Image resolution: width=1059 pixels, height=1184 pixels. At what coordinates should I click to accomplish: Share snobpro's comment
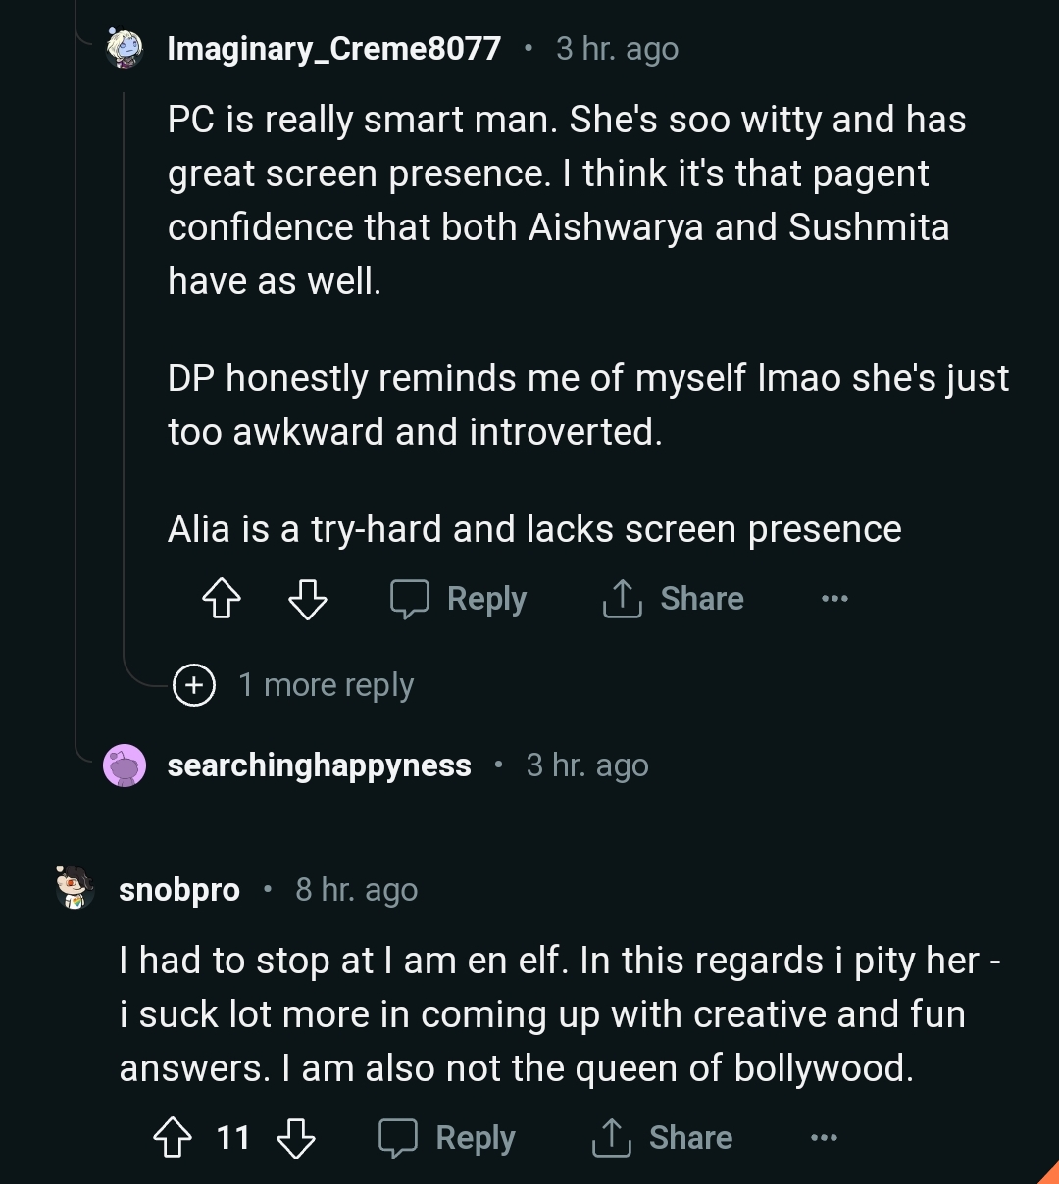tap(663, 1138)
